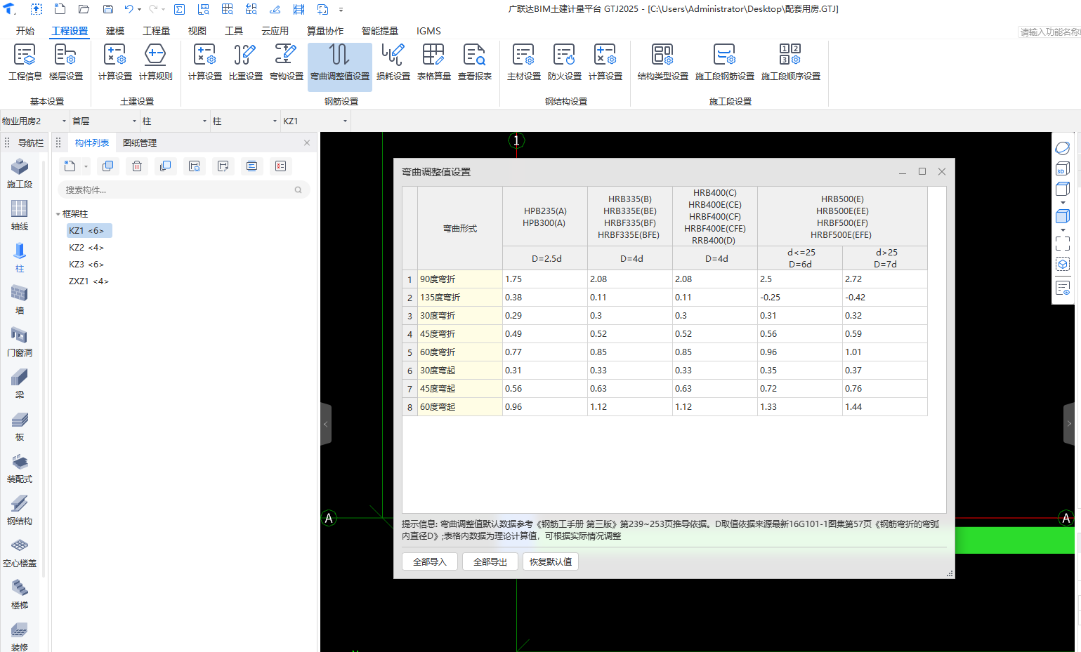Screen dimensions: 1081x652
Task: Select 梁 in navigation bar
Action: (x=20, y=384)
